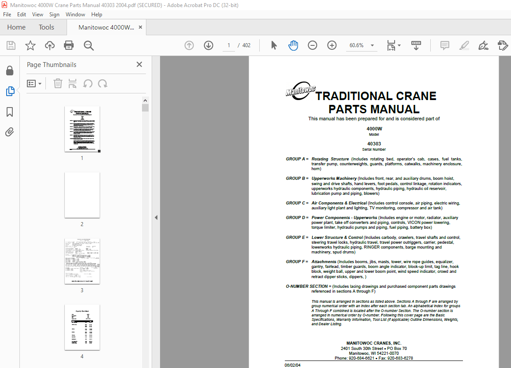This screenshot has width=511, height=368.
Task: Open the Fill & Sign tool
Action: (x=483, y=45)
